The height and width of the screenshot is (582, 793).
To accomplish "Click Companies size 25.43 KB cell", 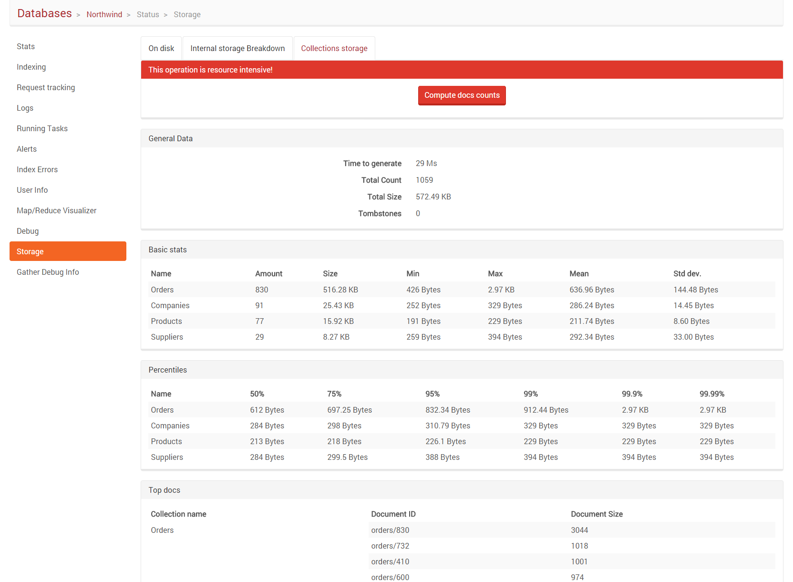I will click(x=338, y=305).
